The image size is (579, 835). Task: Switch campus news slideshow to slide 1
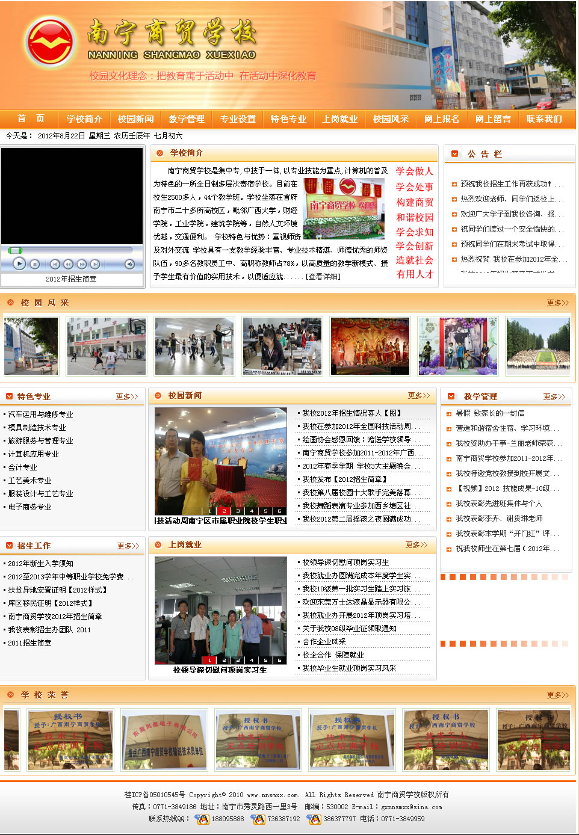point(210,511)
